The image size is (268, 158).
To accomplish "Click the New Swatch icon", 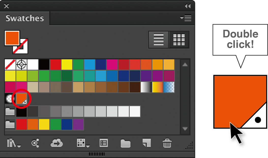I will coord(146,143).
